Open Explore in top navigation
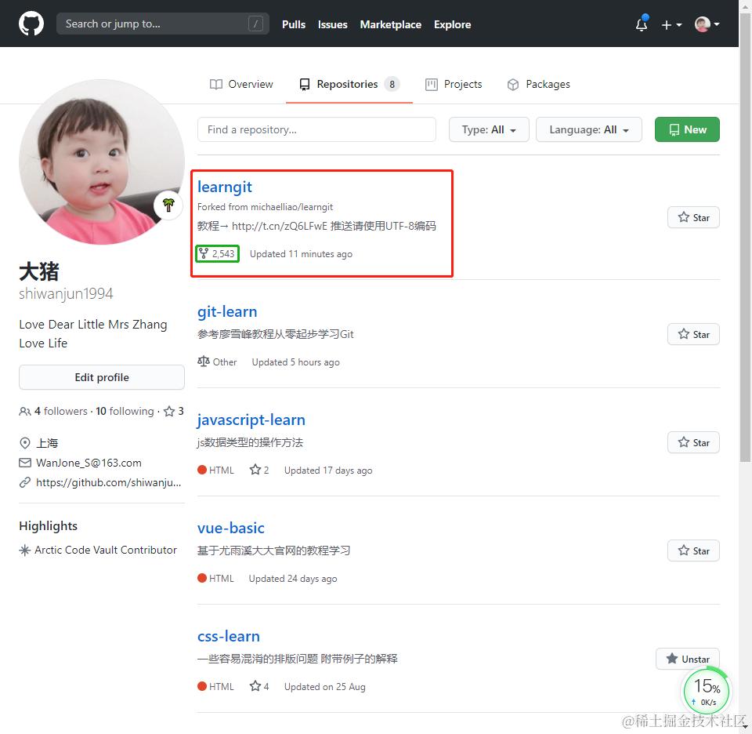 (x=452, y=24)
